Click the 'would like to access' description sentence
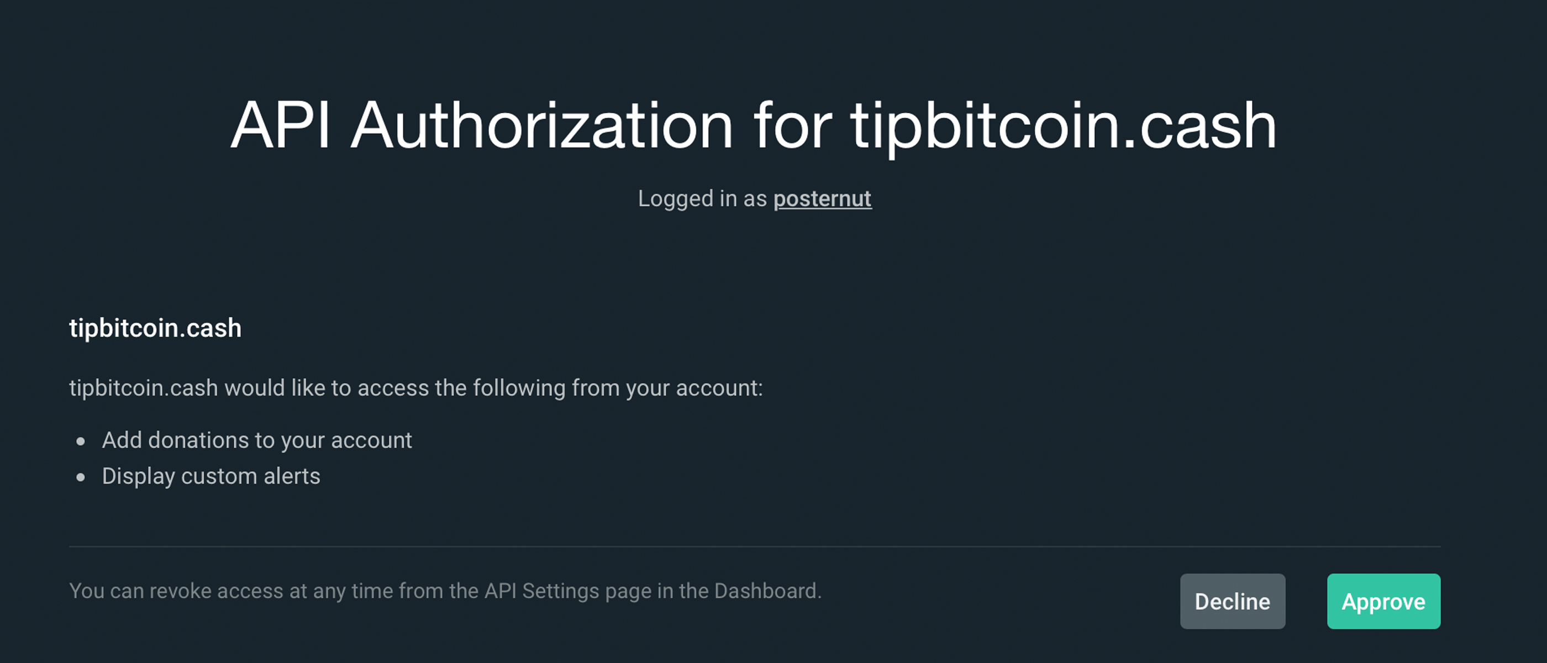 click(414, 388)
